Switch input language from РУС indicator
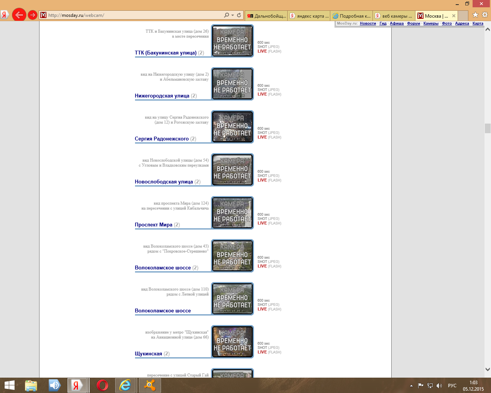The height and width of the screenshot is (393, 491). point(452,386)
